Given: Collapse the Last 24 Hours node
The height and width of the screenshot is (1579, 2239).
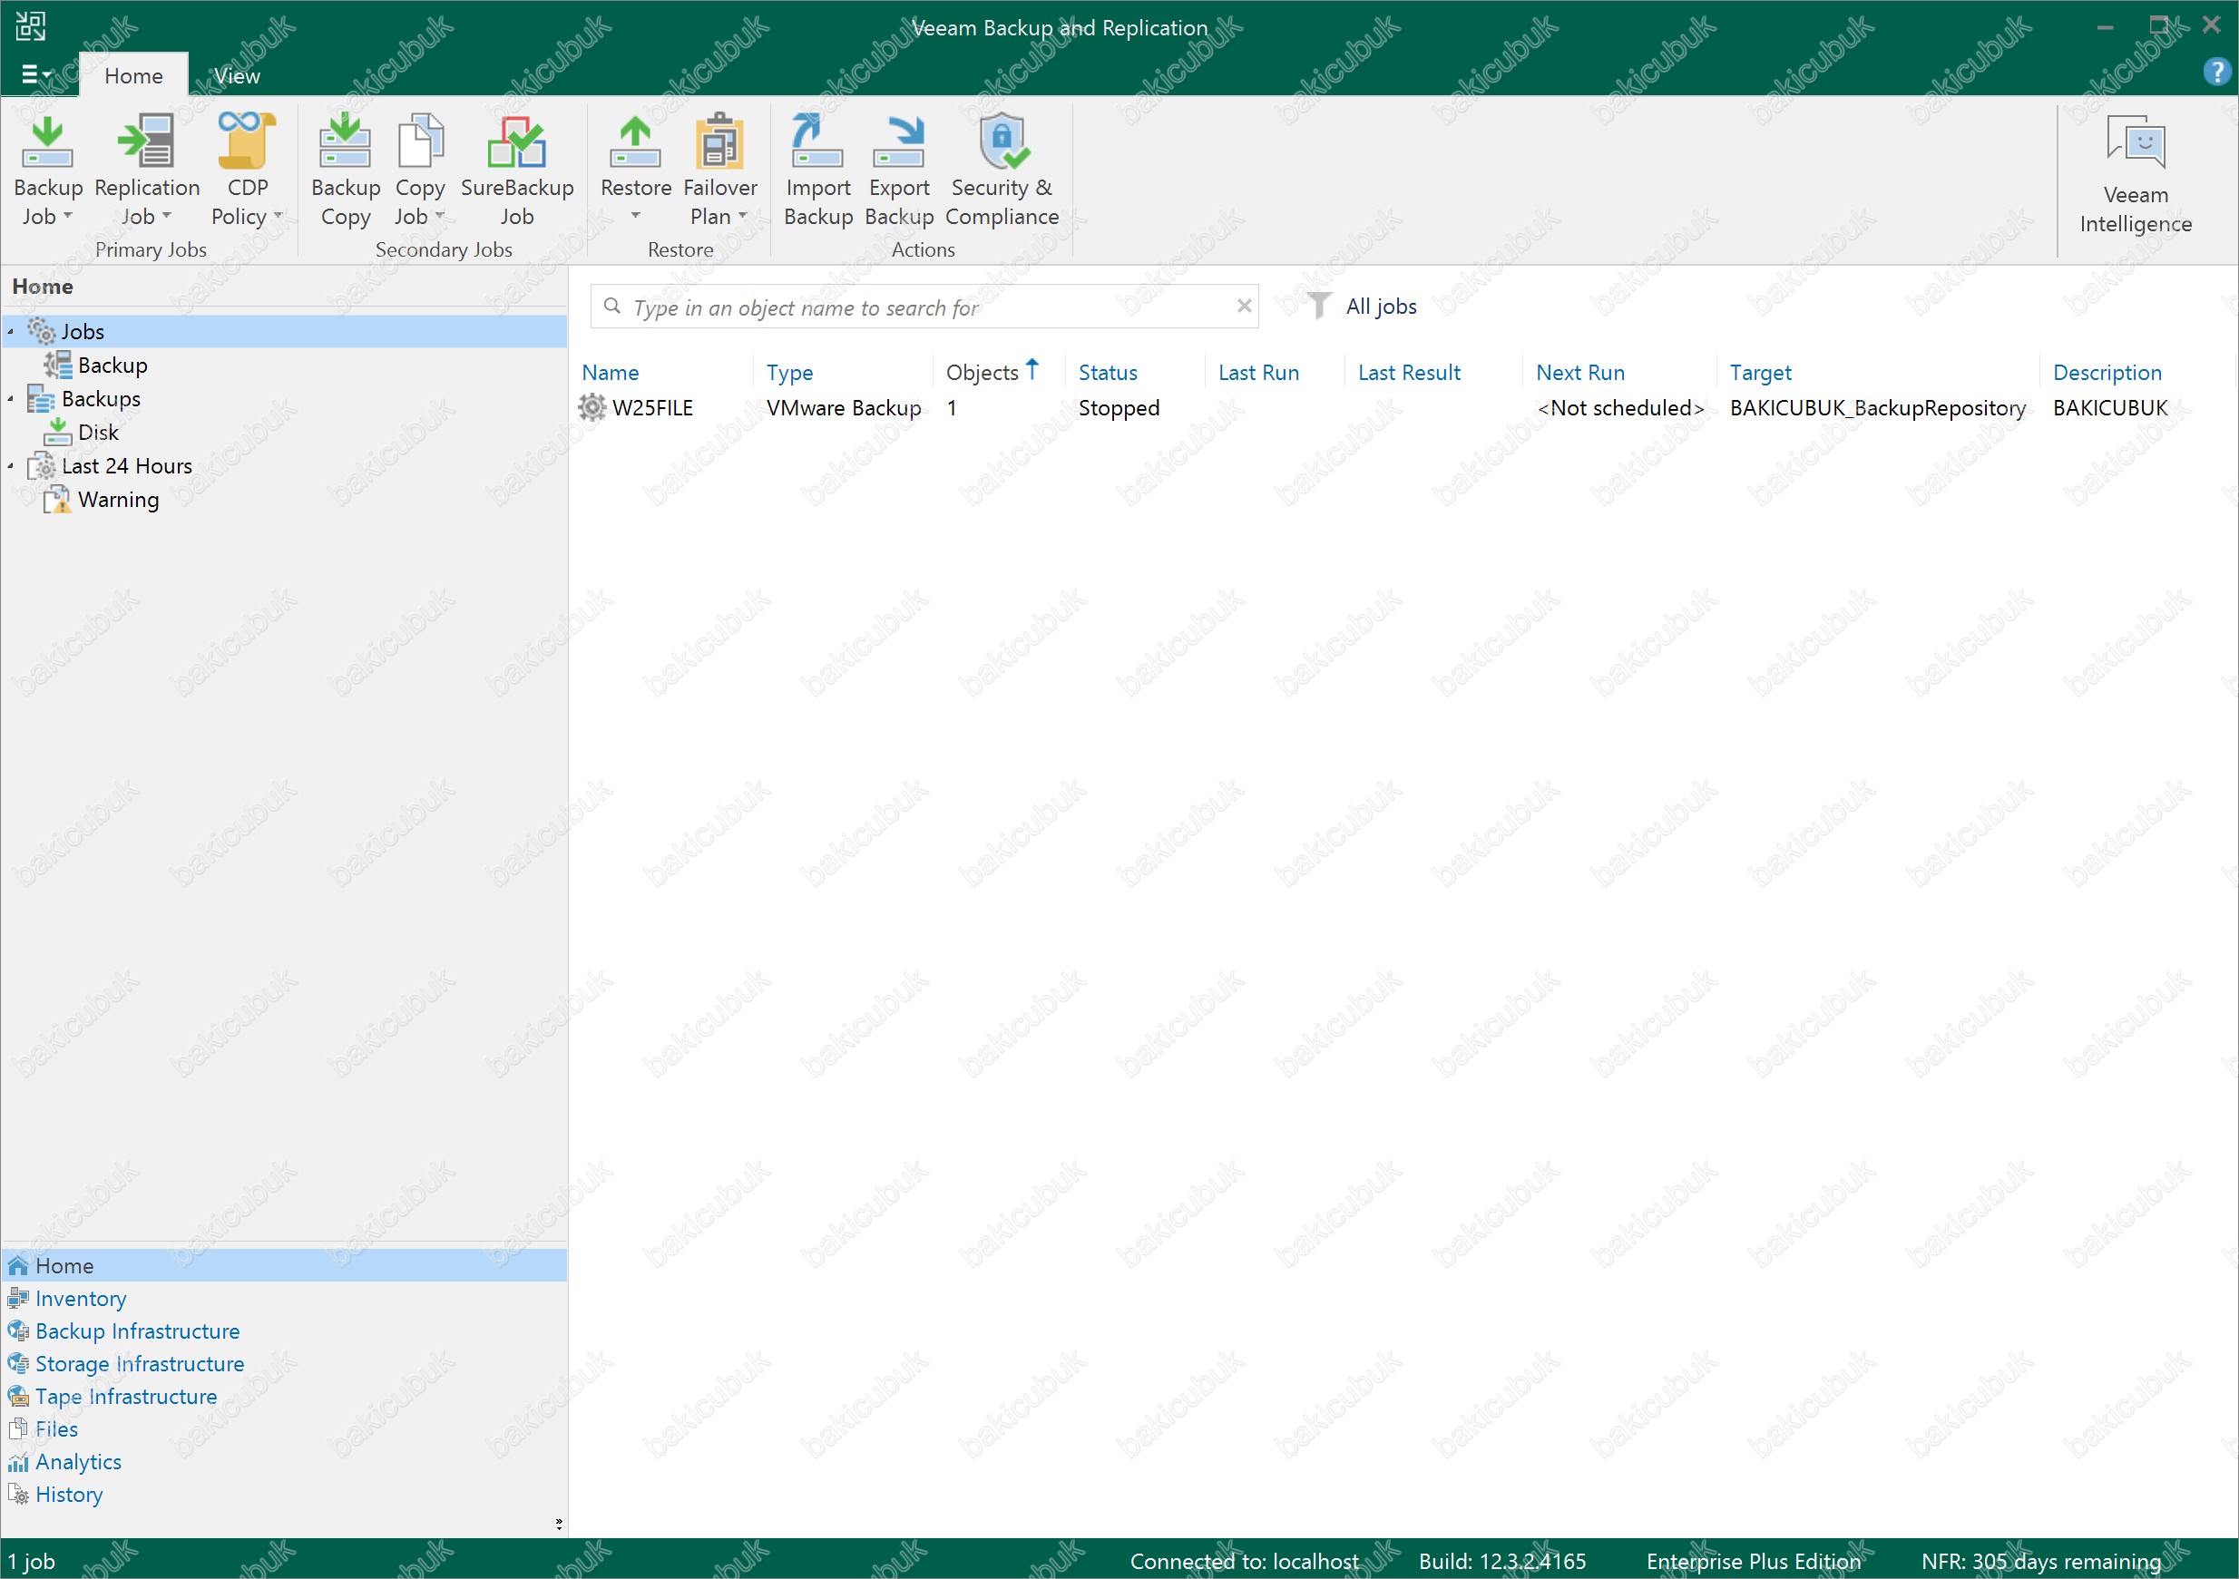Looking at the screenshot, I should point(11,467).
